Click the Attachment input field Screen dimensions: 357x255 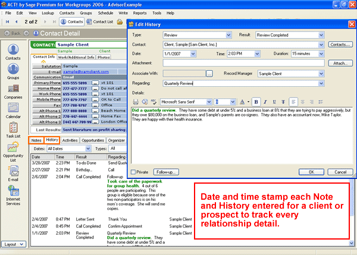[243, 63]
